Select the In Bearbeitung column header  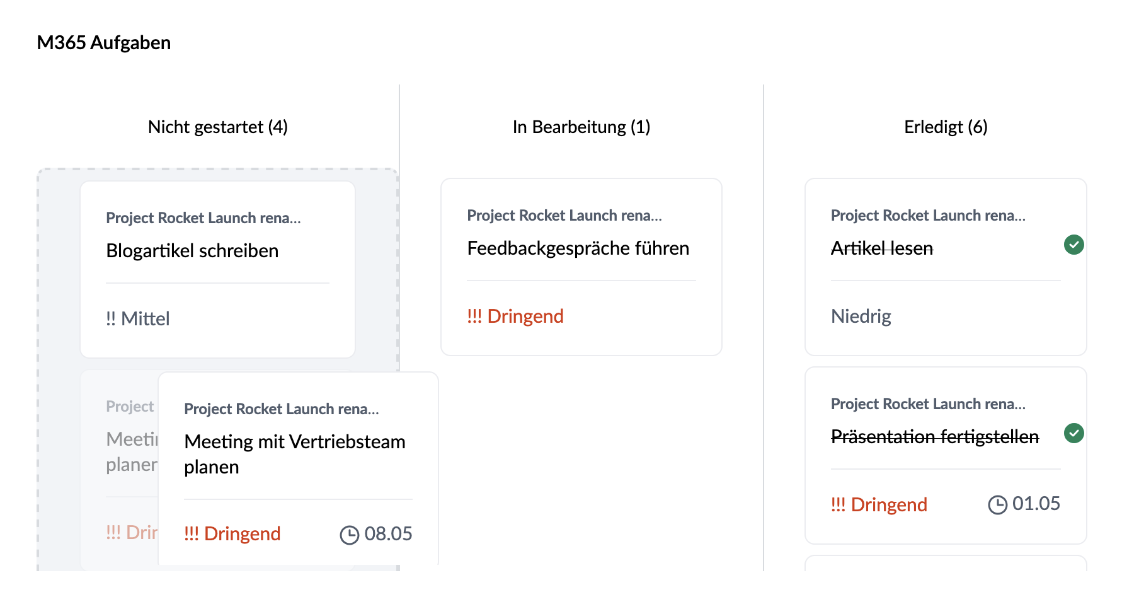pyautogui.click(x=581, y=127)
